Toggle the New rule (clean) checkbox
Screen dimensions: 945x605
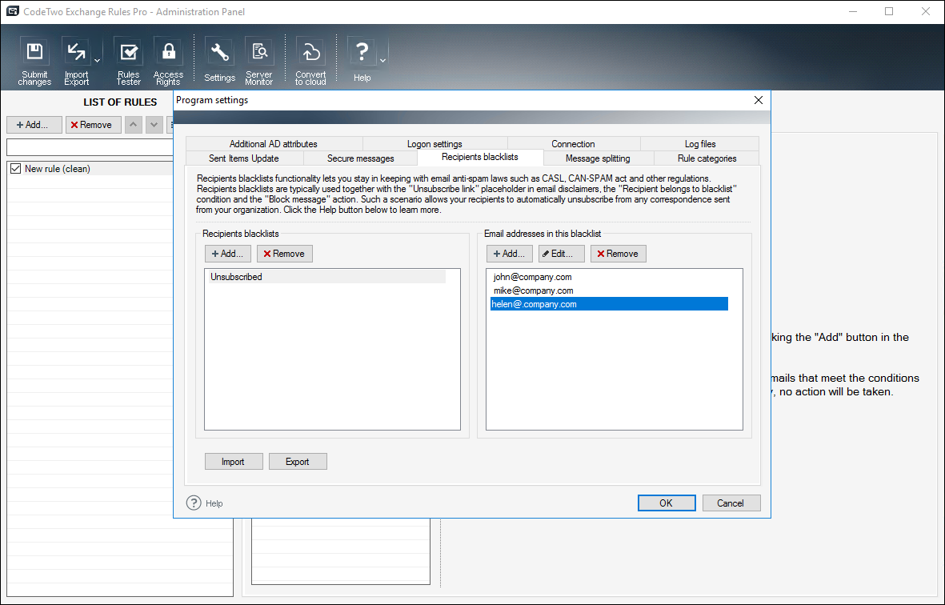pos(16,169)
